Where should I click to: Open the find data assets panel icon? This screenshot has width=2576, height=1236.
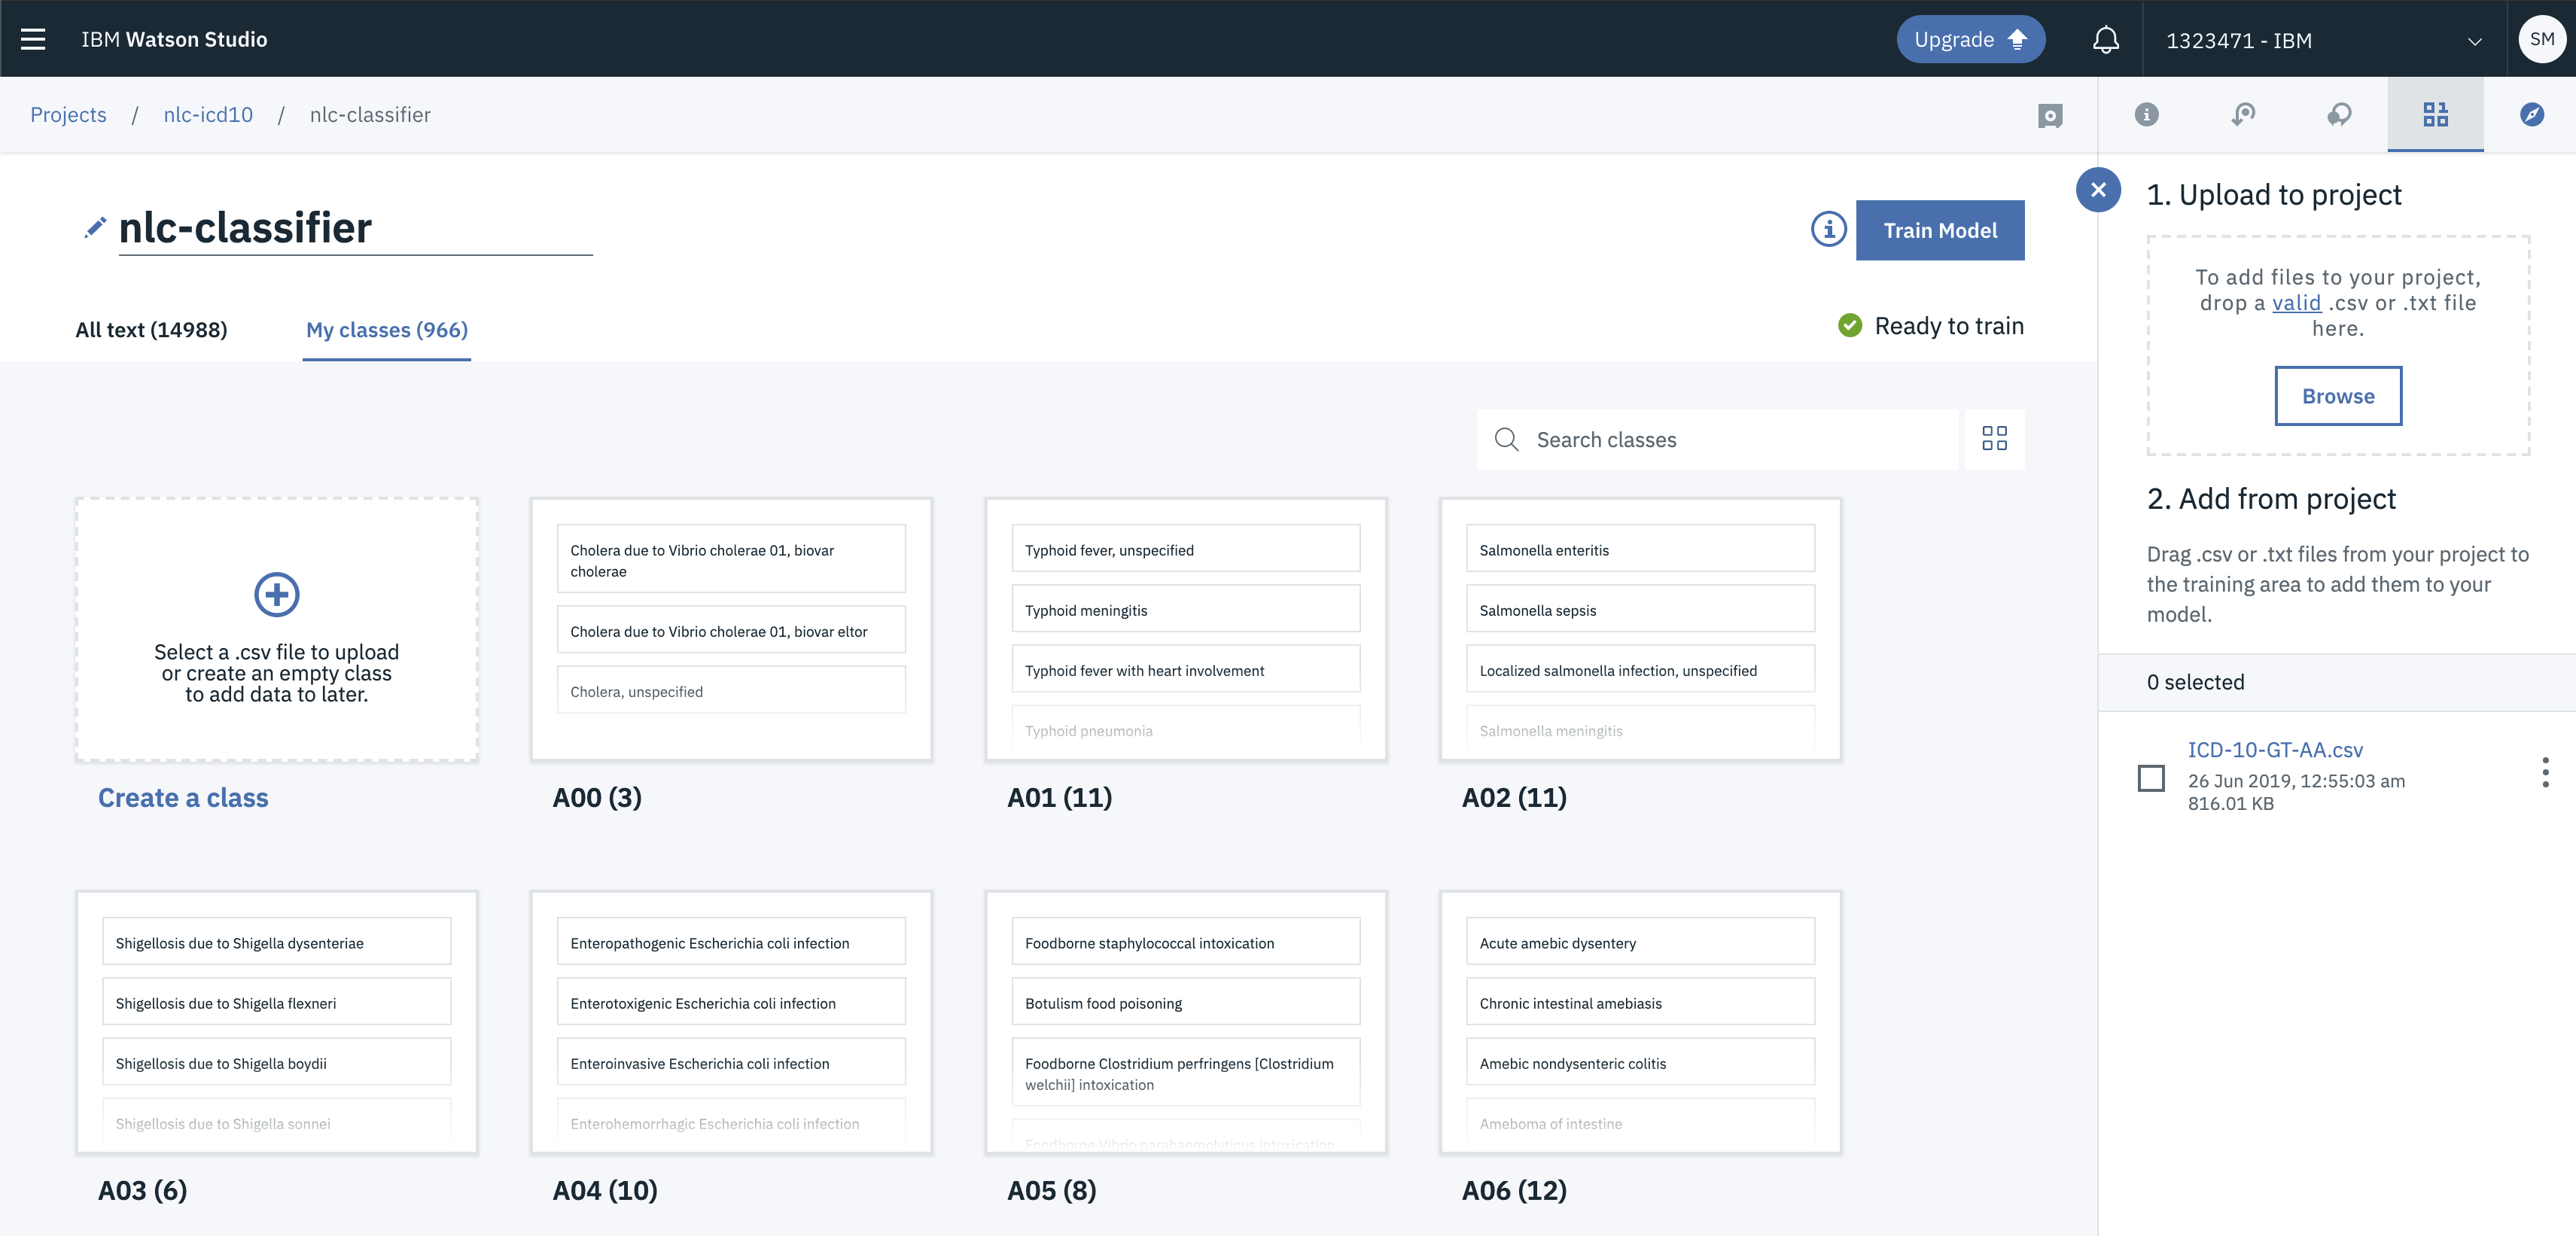[2435, 115]
